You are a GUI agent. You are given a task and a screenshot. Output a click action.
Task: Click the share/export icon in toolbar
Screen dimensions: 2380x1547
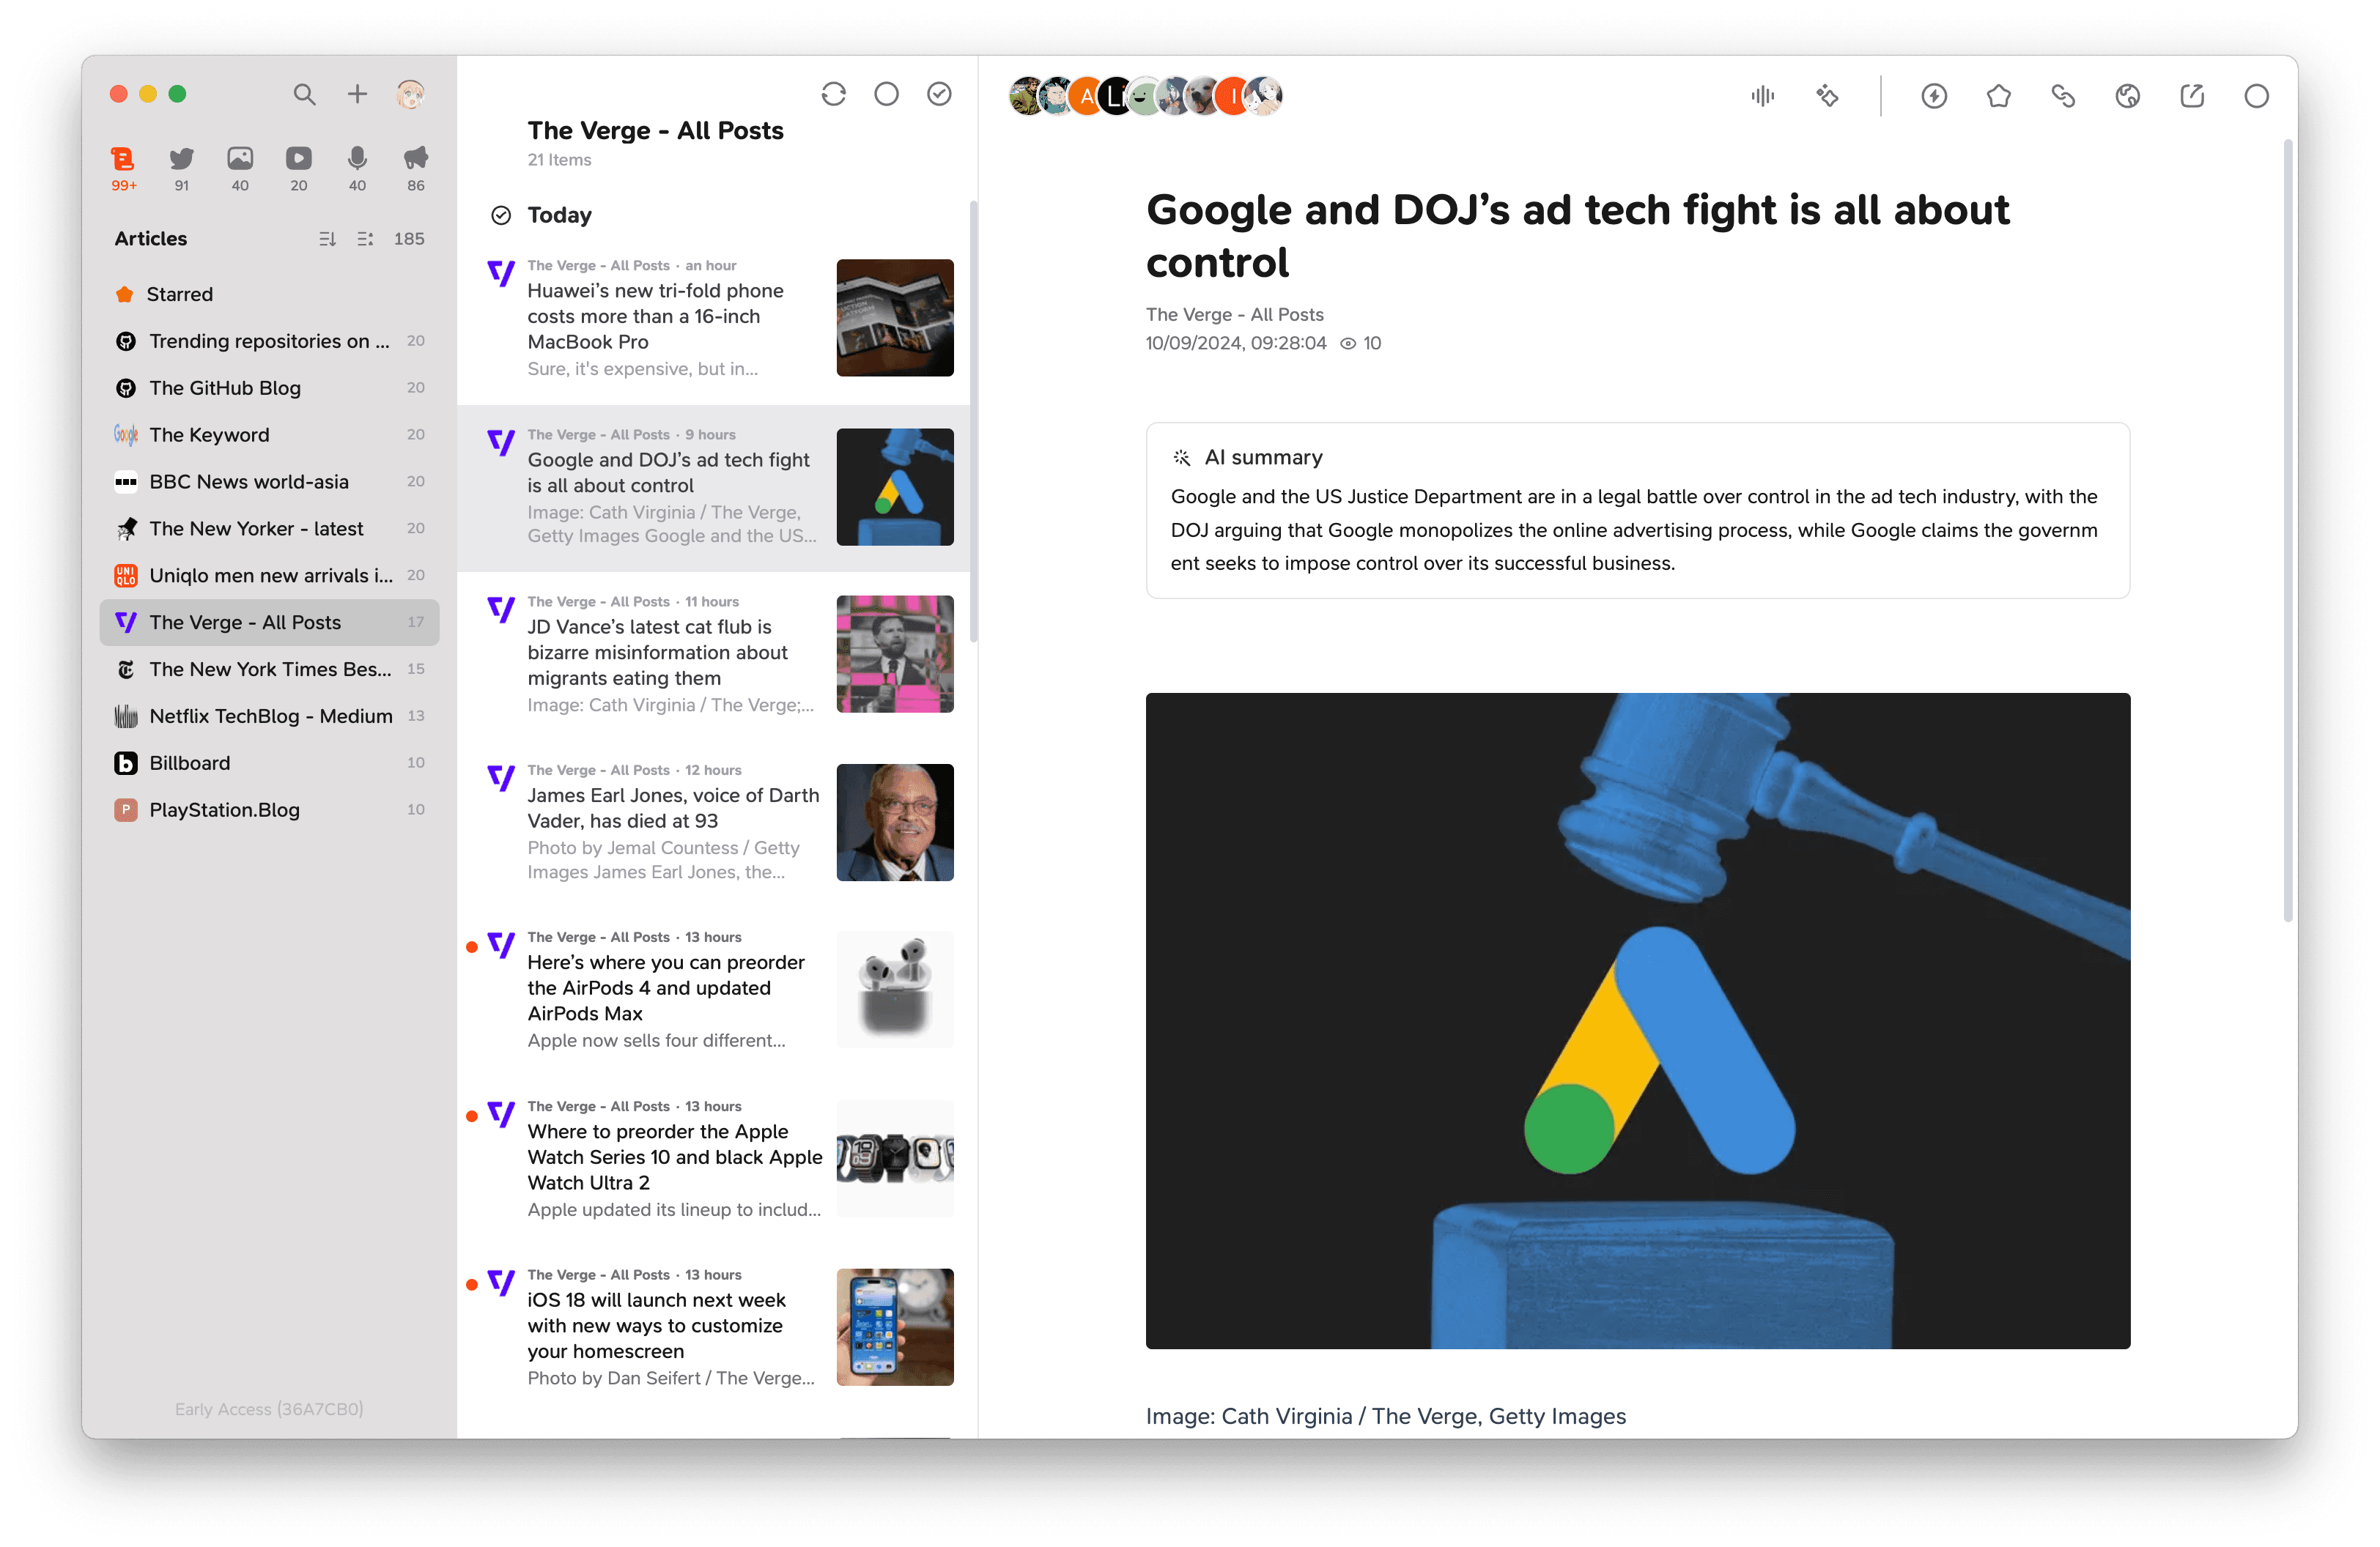(2192, 95)
